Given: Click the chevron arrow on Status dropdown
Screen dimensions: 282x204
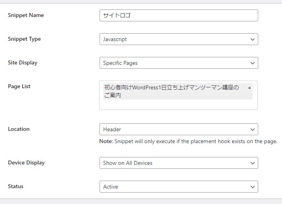Looking at the screenshot, I should pyautogui.click(x=253, y=187).
